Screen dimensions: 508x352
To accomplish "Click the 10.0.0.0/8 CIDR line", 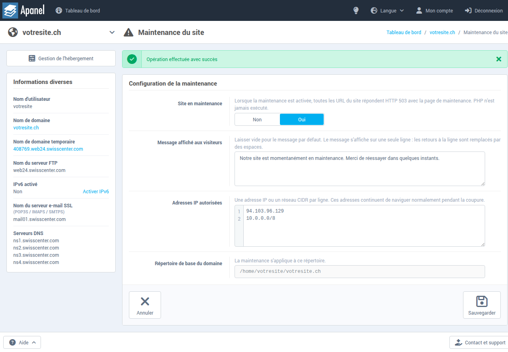I will tap(261, 218).
